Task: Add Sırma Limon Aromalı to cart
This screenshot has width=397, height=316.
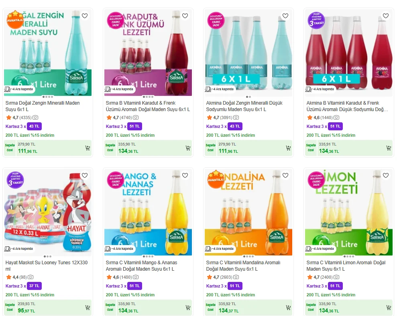Action: click(x=389, y=308)
